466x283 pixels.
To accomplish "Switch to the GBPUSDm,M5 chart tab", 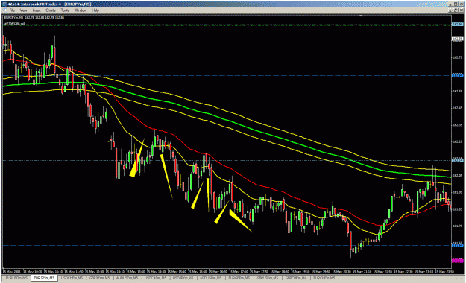I will [x=268, y=278].
